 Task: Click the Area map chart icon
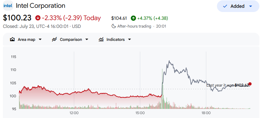click(12, 40)
